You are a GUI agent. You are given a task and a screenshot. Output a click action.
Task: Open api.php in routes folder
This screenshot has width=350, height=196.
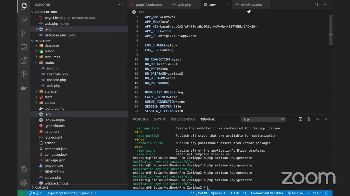[x=52, y=68]
